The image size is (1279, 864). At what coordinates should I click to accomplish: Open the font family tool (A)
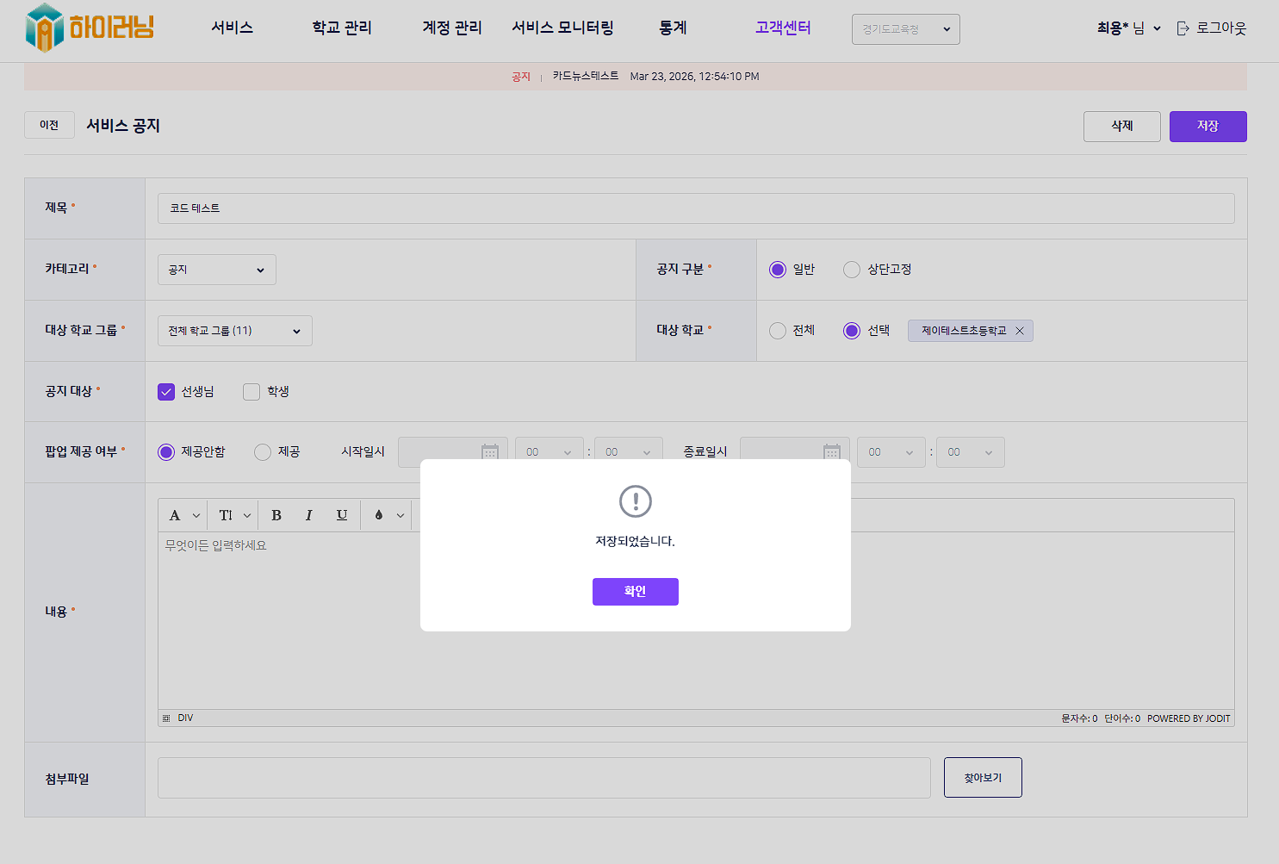(176, 515)
